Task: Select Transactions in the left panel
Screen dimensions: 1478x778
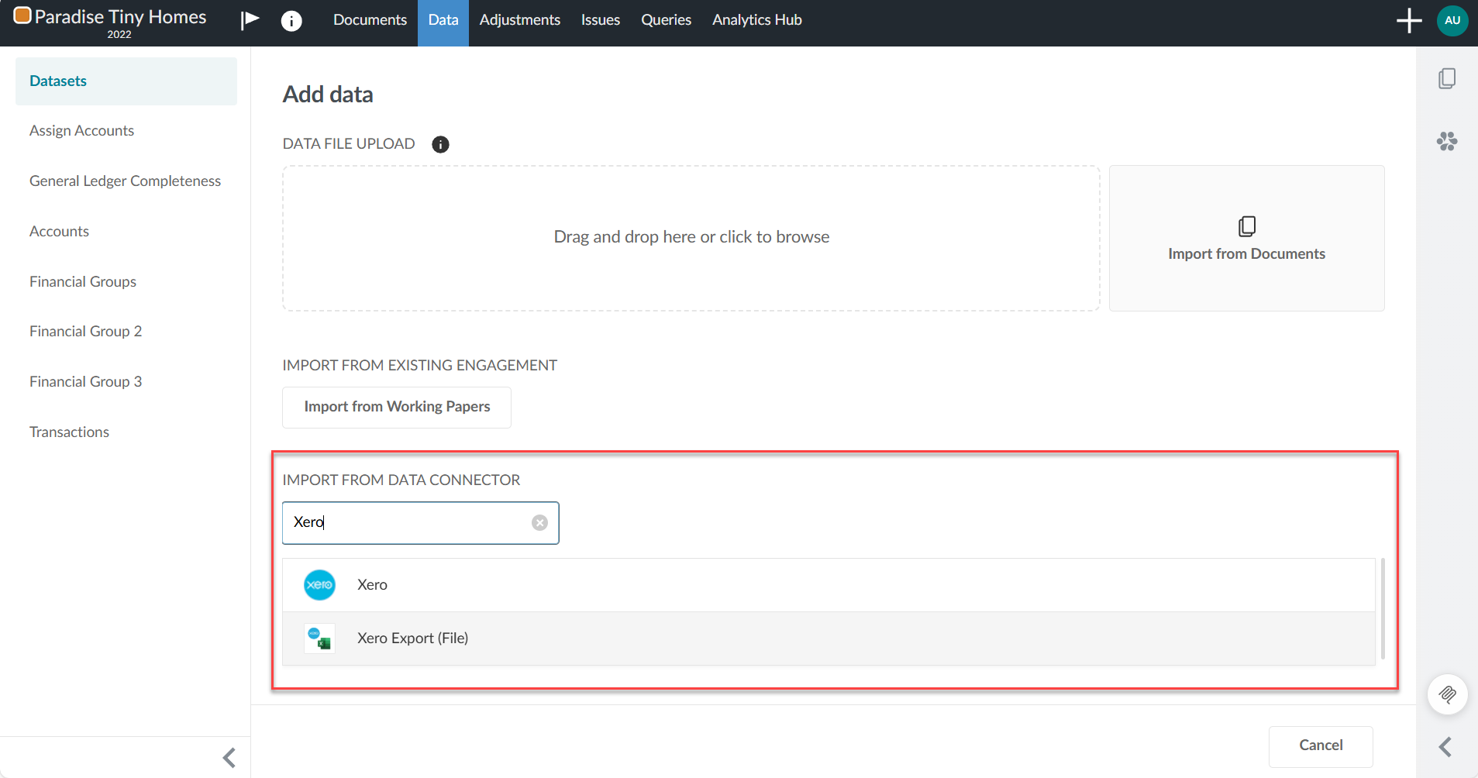Action: pos(69,431)
